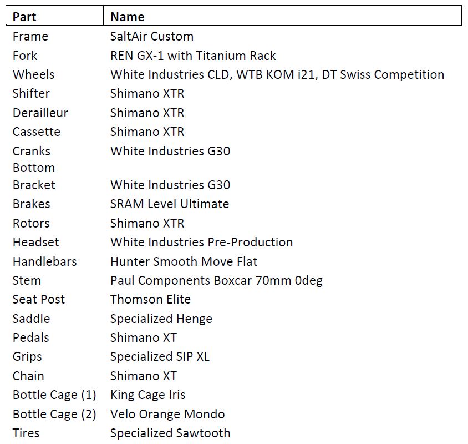This screenshot has width=468, height=444.
Task: Click the King Cage Iris entry
Action: pos(147,395)
